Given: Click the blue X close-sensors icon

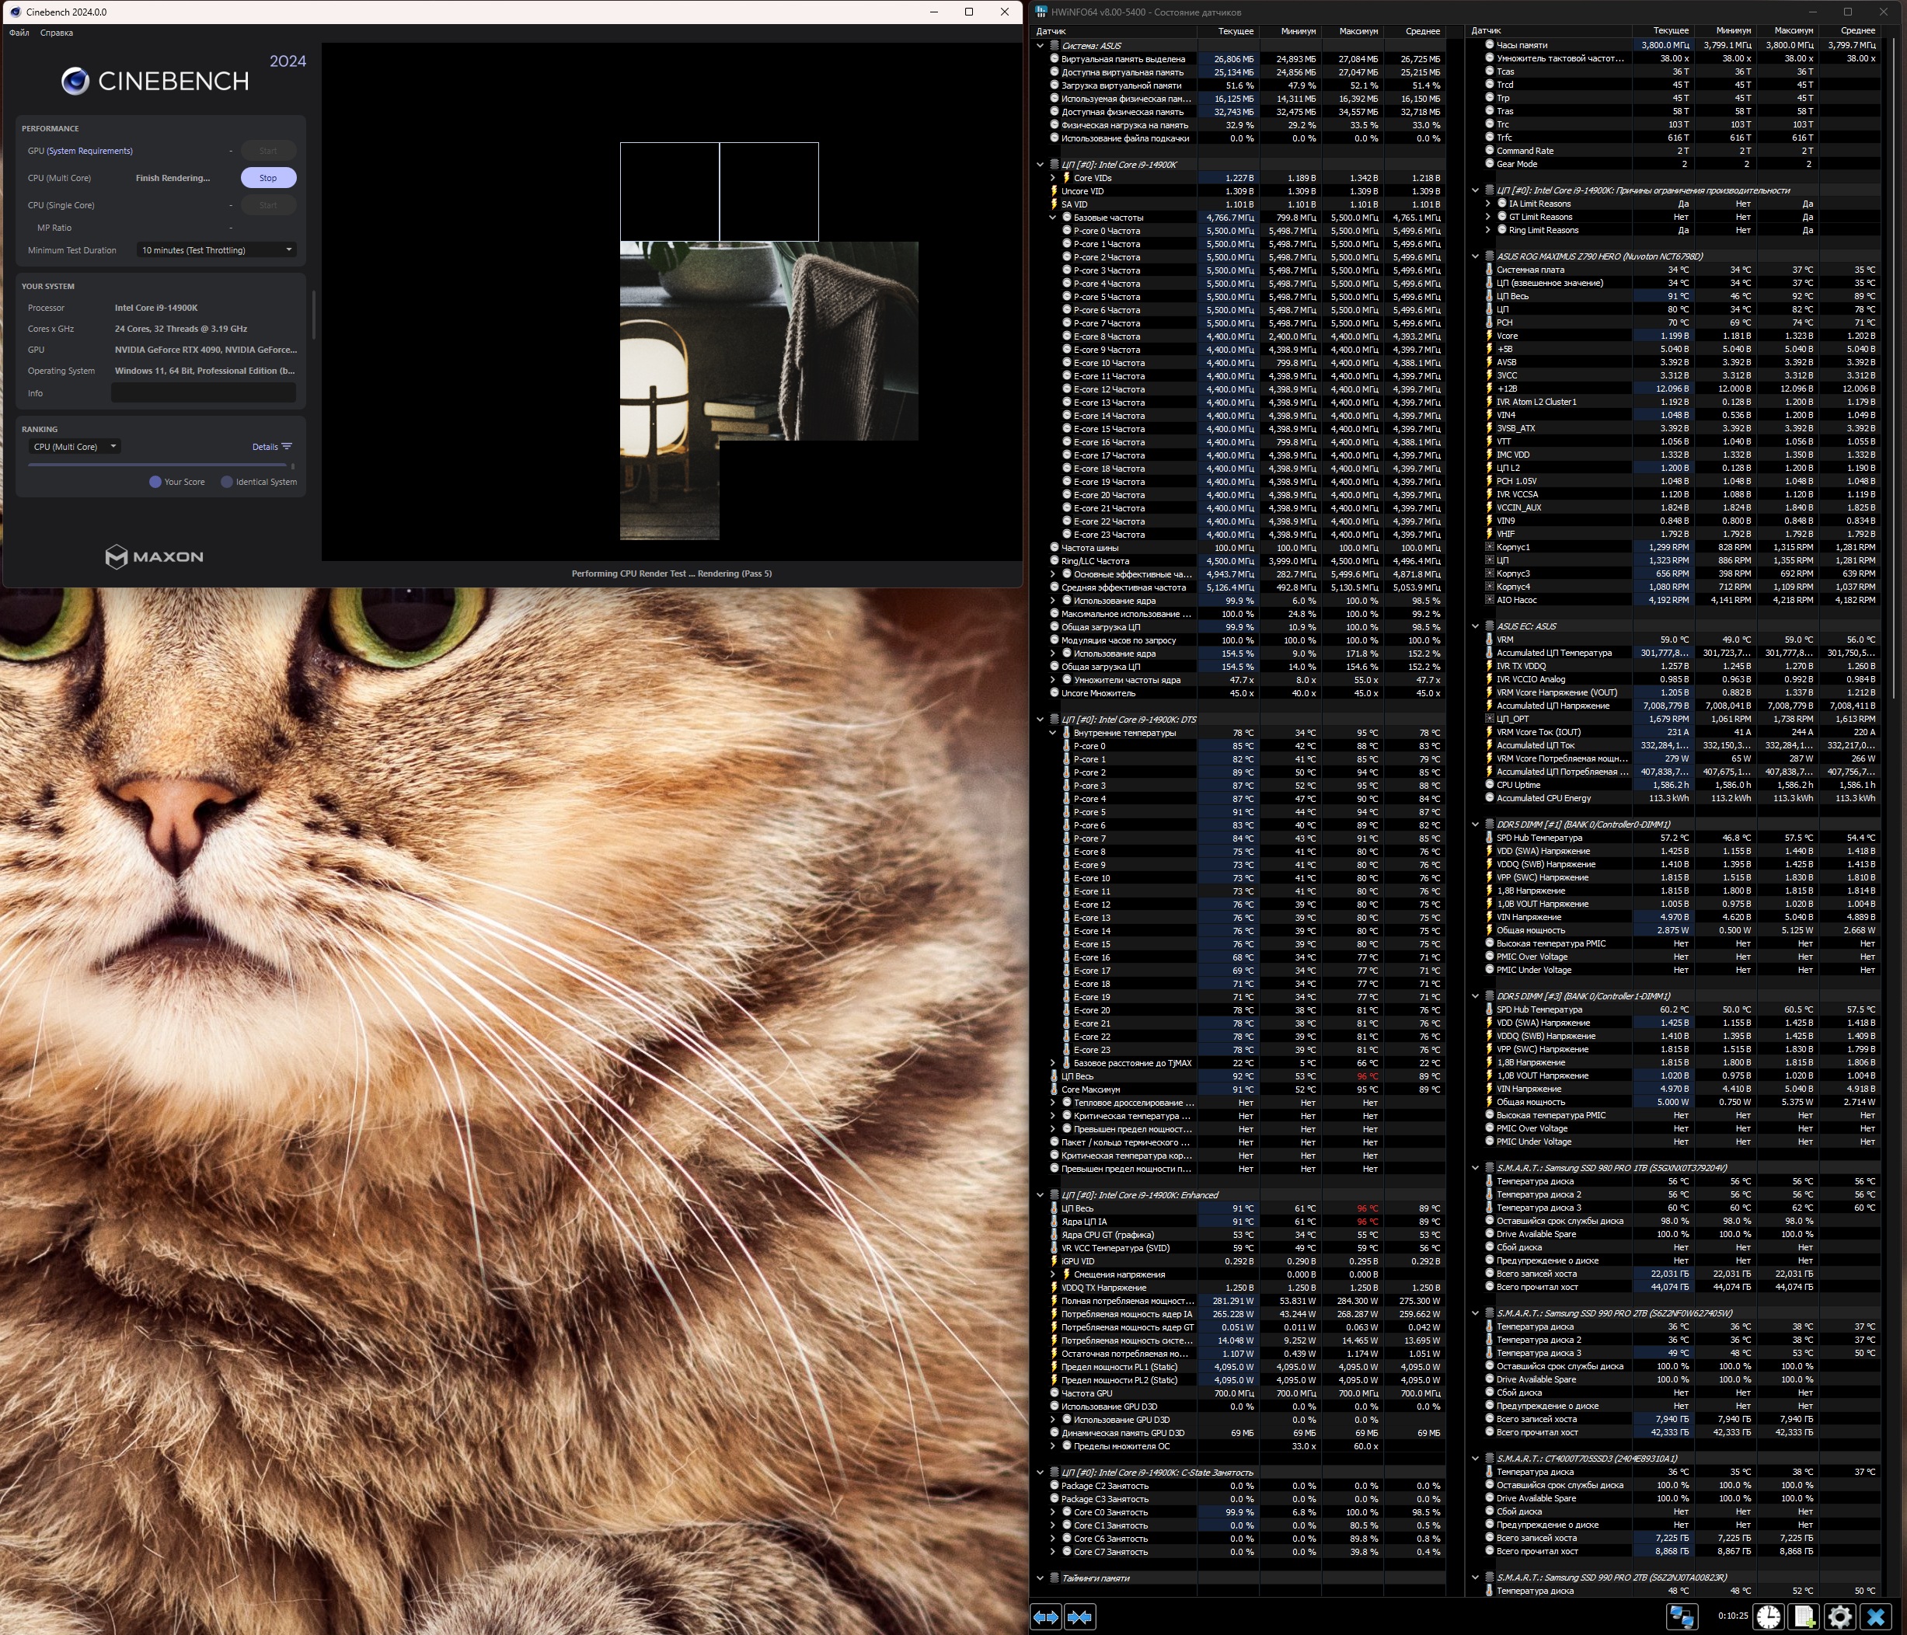Looking at the screenshot, I should click(x=1876, y=1616).
